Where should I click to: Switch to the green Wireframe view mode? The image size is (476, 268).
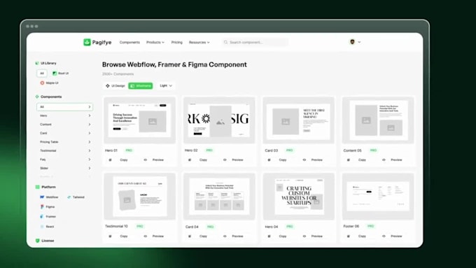pos(141,85)
